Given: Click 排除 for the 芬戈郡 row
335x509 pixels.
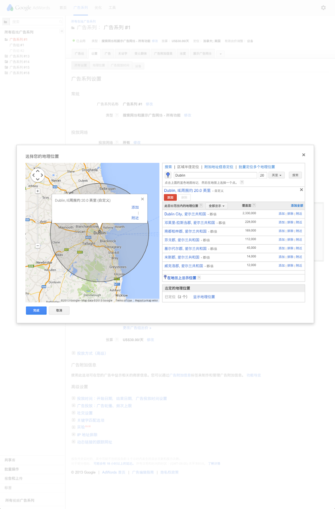Looking at the screenshot, I should tap(290, 239).
